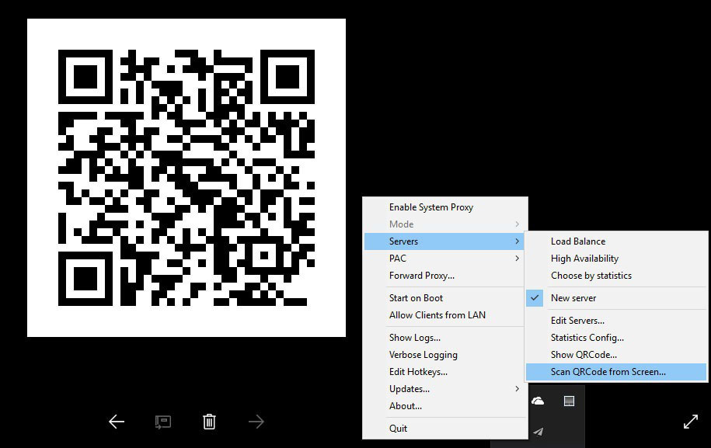The height and width of the screenshot is (448, 711).
Task: Delete the QR code image using the trash icon
Action: click(209, 421)
